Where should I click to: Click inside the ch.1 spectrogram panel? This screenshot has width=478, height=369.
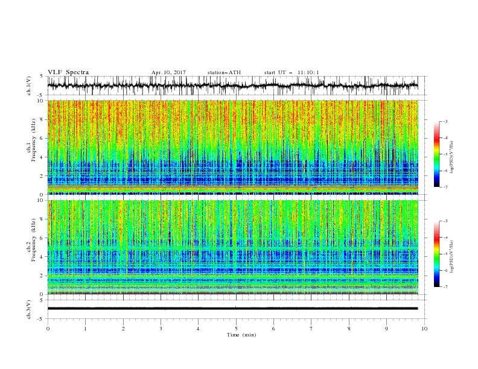point(232,147)
